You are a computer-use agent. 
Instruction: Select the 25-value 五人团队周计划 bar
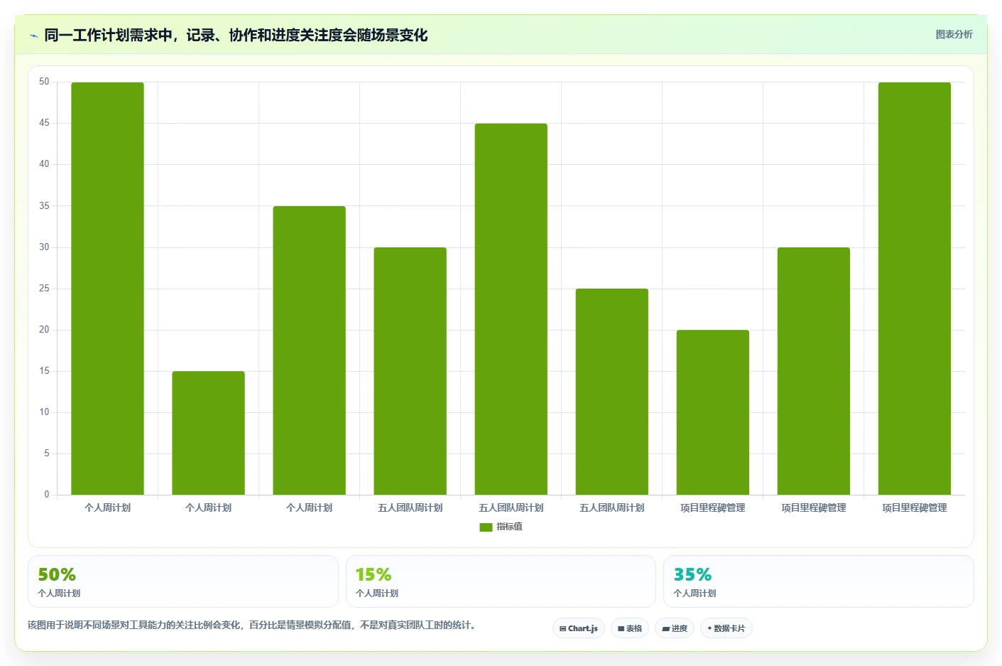click(611, 392)
